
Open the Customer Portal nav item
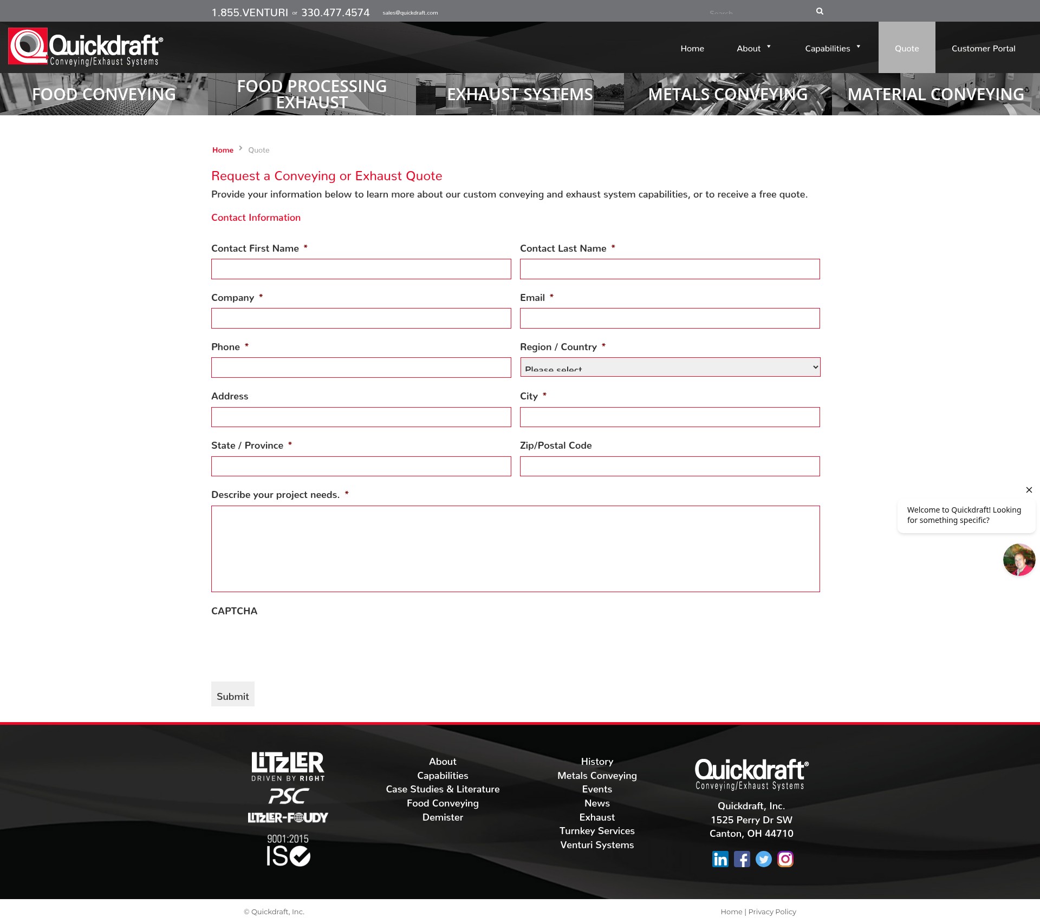pos(983,48)
